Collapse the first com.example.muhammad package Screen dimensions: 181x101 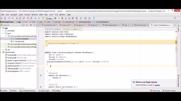[6, 36]
